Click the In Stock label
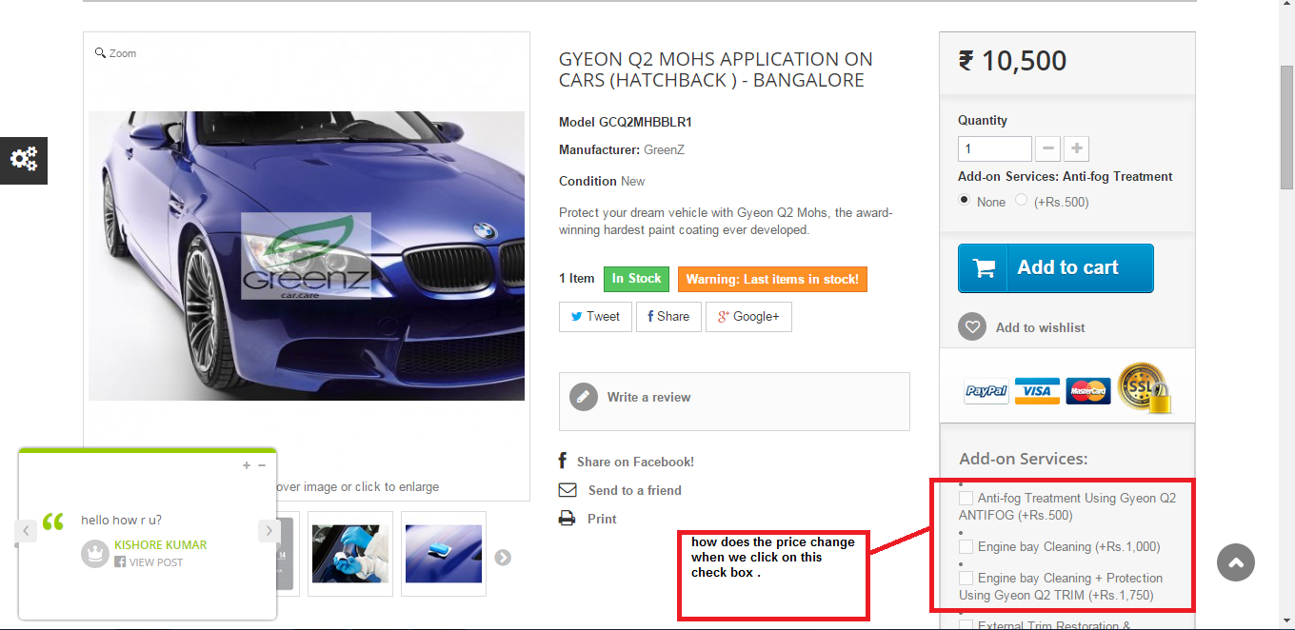 636,279
